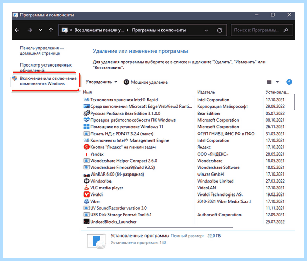This screenshot has width=307, height=261.
Task: Click the Windows 11 install assistant icon
Action: click(86, 127)
